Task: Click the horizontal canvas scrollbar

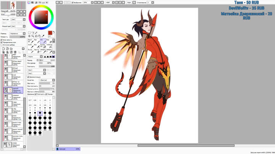Action: (x=186, y=146)
